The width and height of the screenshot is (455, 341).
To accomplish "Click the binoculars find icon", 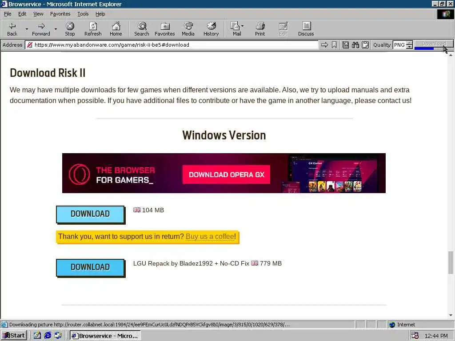I will tap(355, 45).
